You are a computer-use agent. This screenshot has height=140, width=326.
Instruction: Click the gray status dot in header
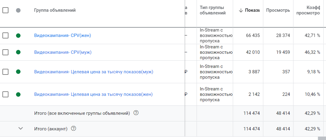click(x=18, y=10)
